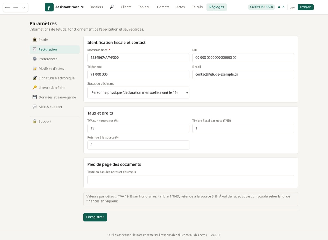Click the "Pied de page des documents" heading

pos(114,164)
